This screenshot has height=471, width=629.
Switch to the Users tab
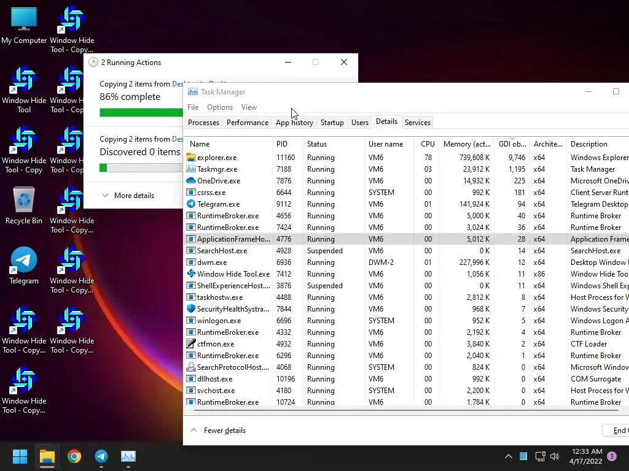pyautogui.click(x=360, y=123)
